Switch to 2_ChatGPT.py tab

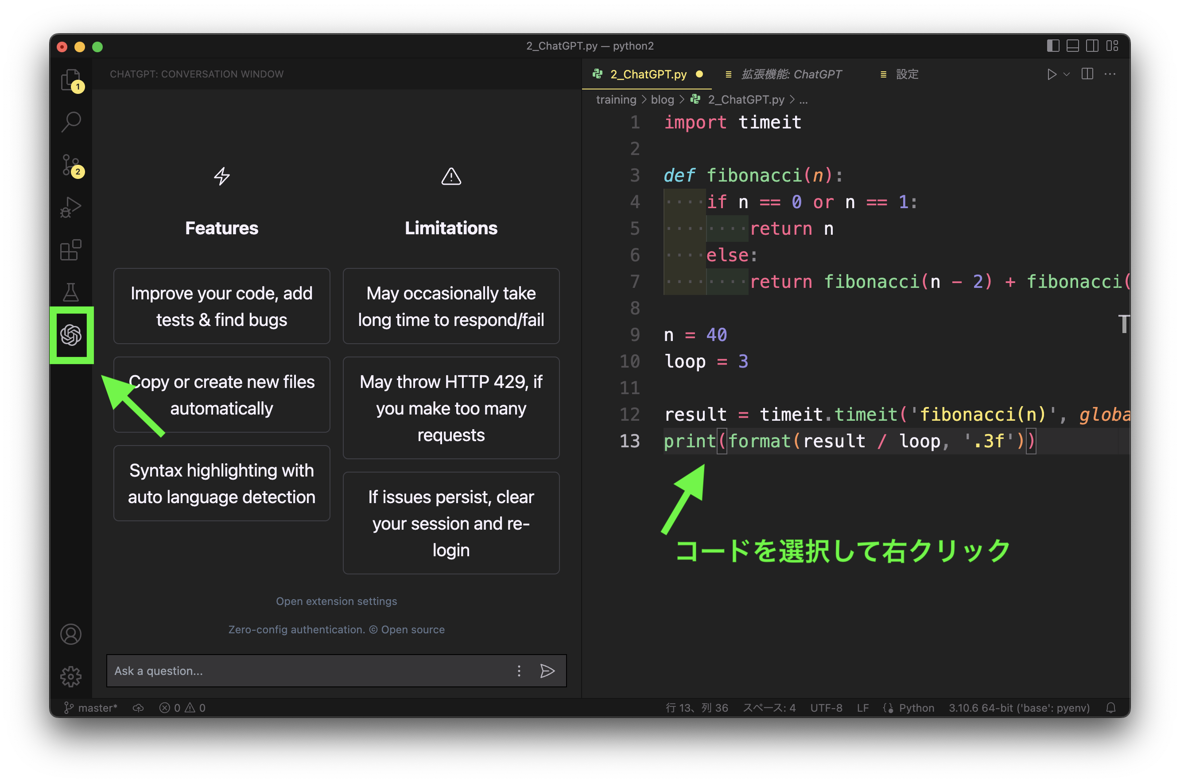[x=648, y=74]
